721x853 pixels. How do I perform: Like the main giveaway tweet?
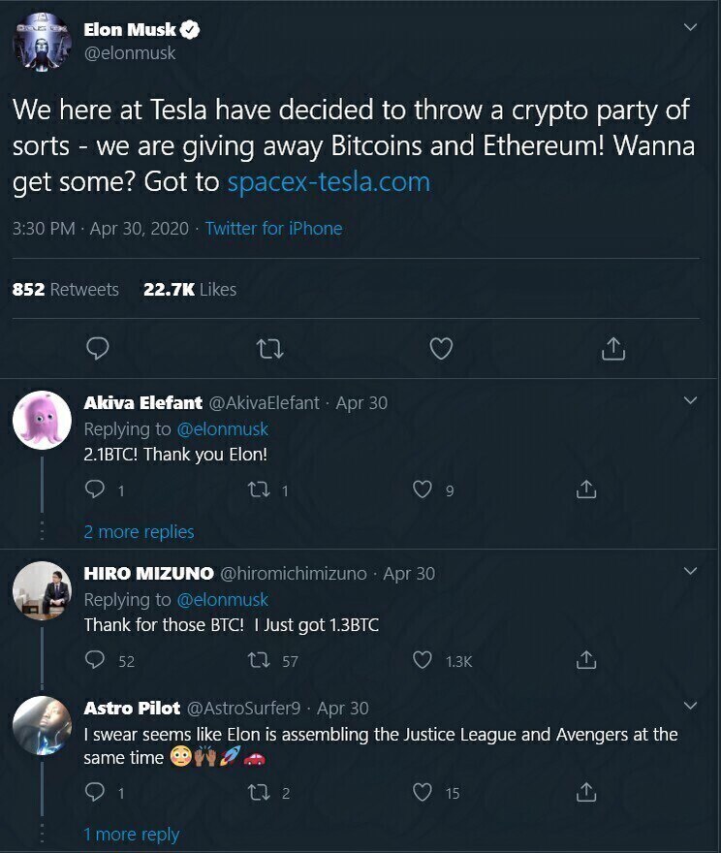point(441,348)
